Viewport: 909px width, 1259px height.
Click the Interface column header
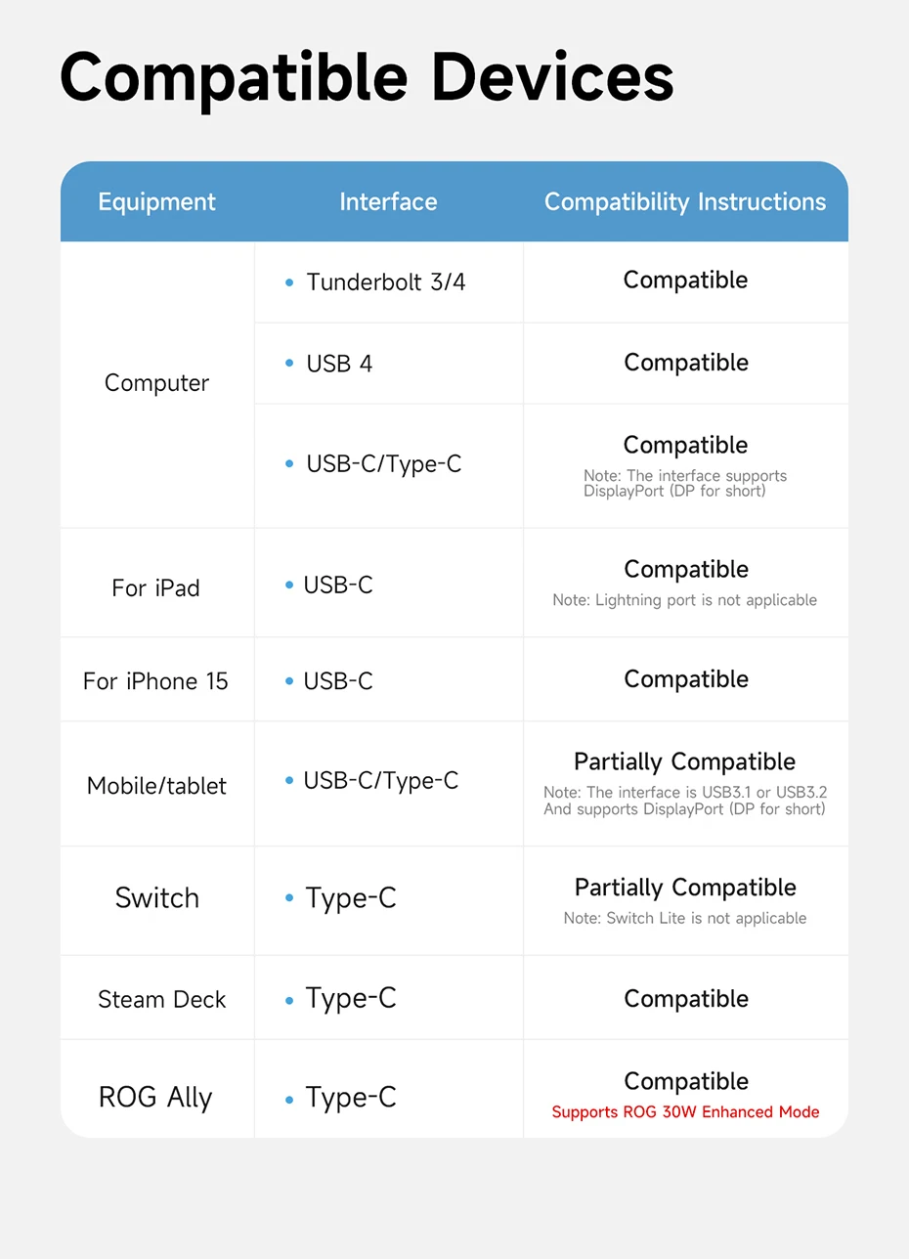[x=388, y=202]
